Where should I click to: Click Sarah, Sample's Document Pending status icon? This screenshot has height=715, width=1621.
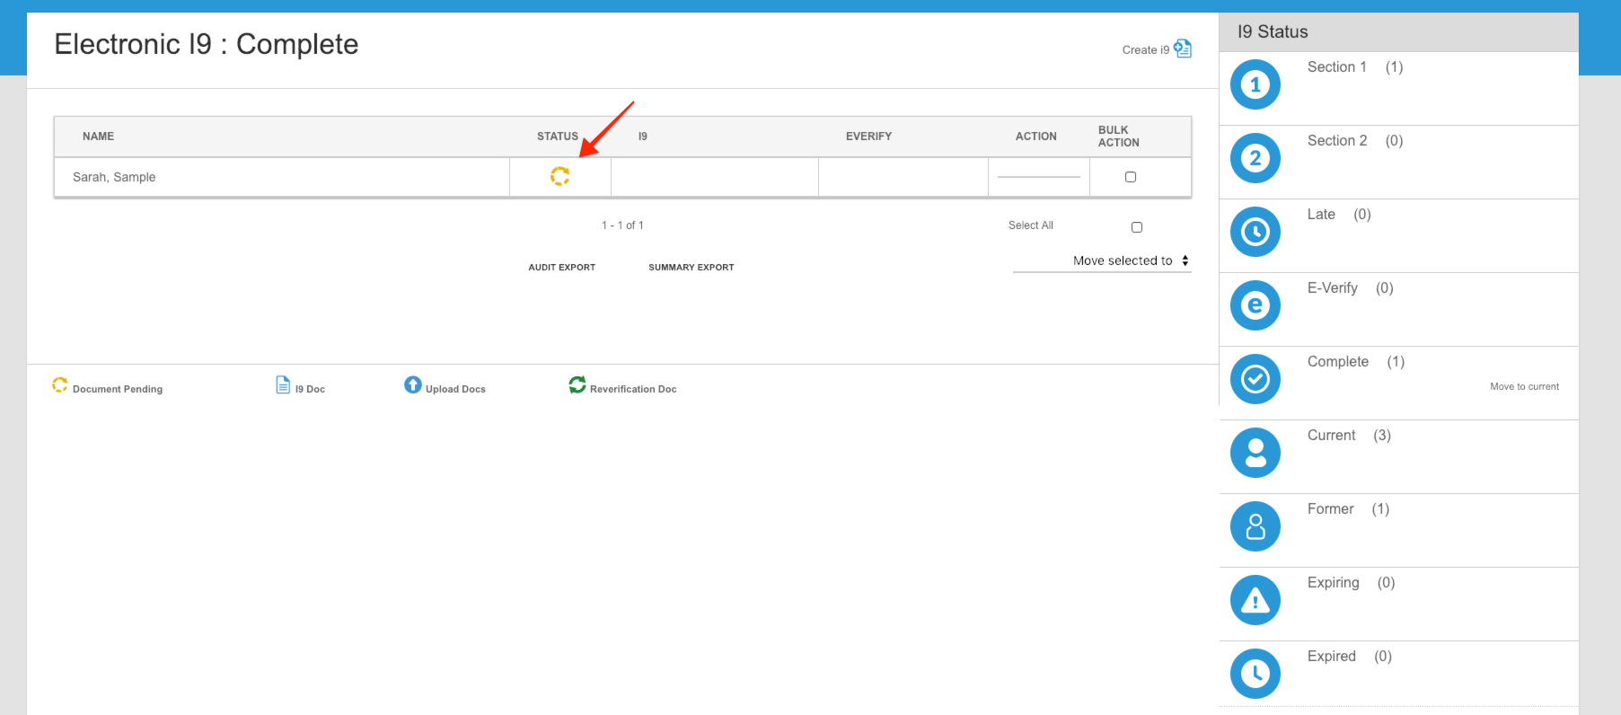(x=559, y=176)
